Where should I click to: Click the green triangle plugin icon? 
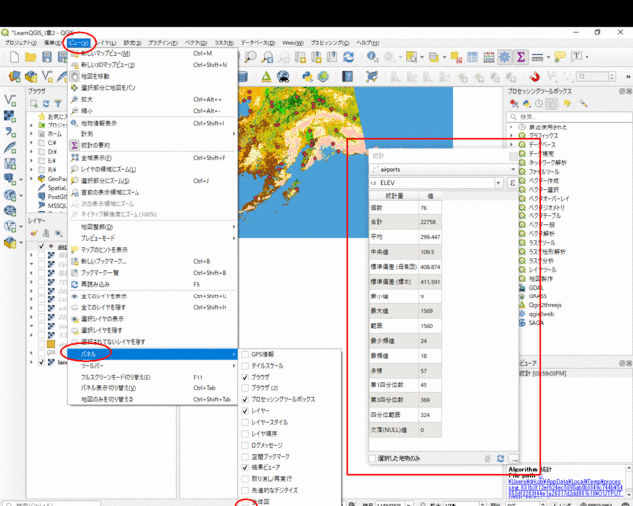pyautogui.click(x=266, y=76)
